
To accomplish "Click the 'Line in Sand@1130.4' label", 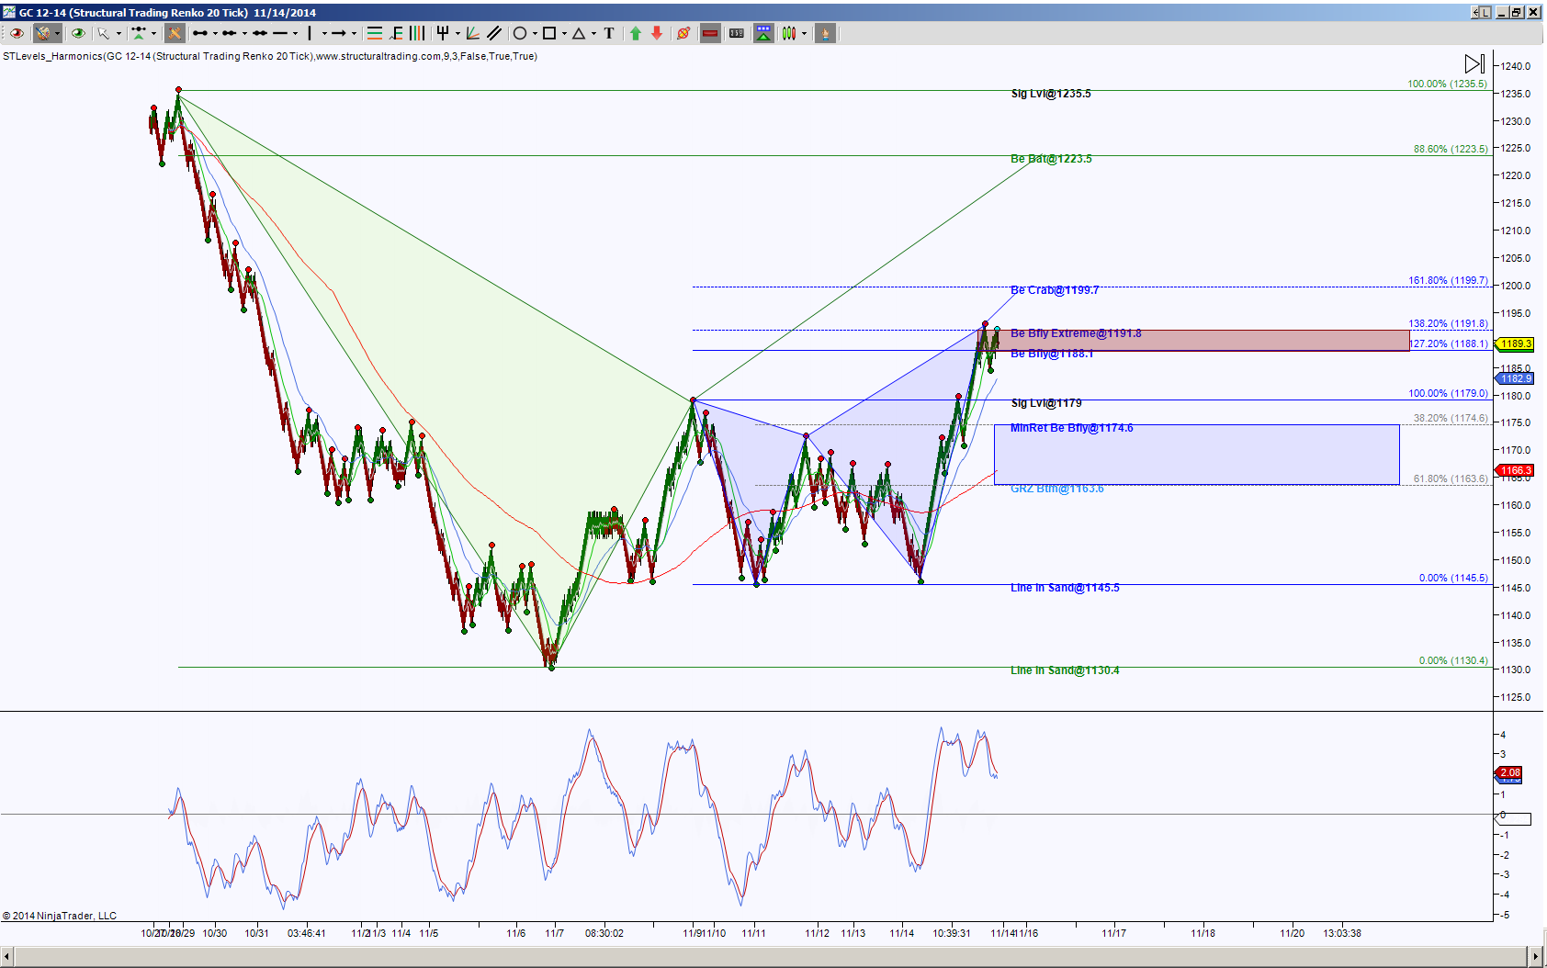I will (1065, 670).
